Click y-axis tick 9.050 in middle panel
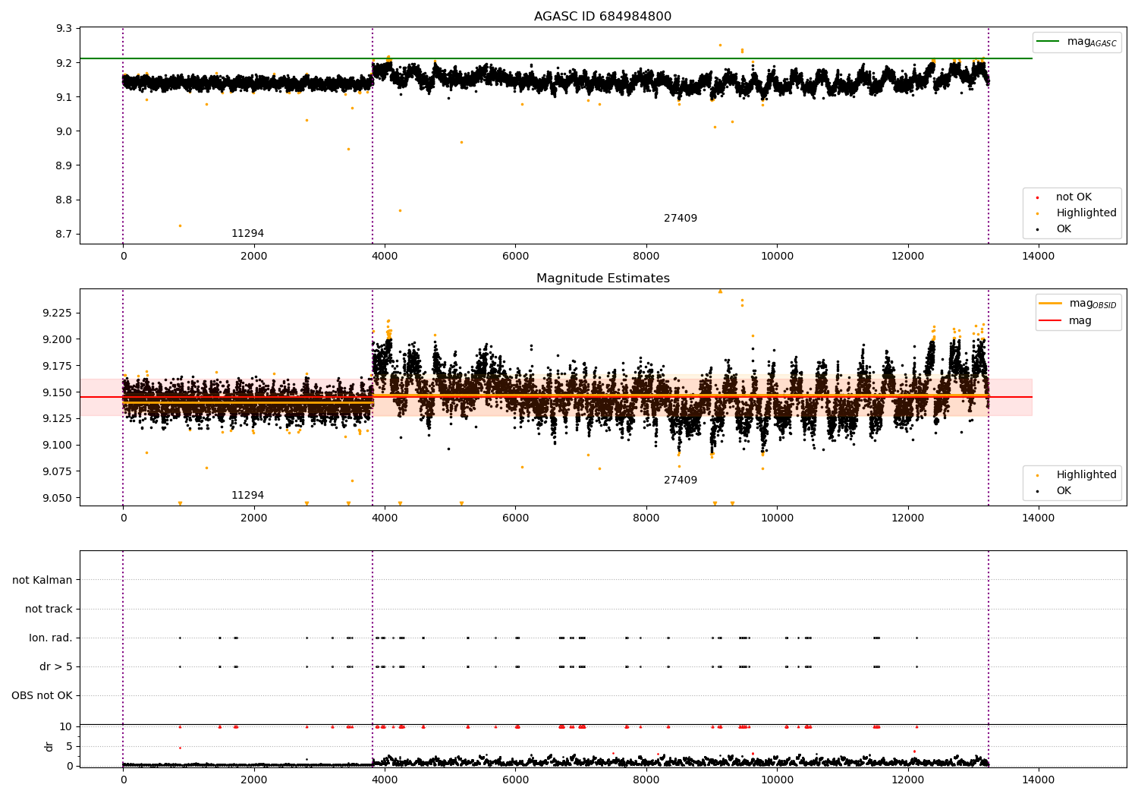Image resolution: width=1138 pixels, height=797 pixels. (x=58, y=499)
